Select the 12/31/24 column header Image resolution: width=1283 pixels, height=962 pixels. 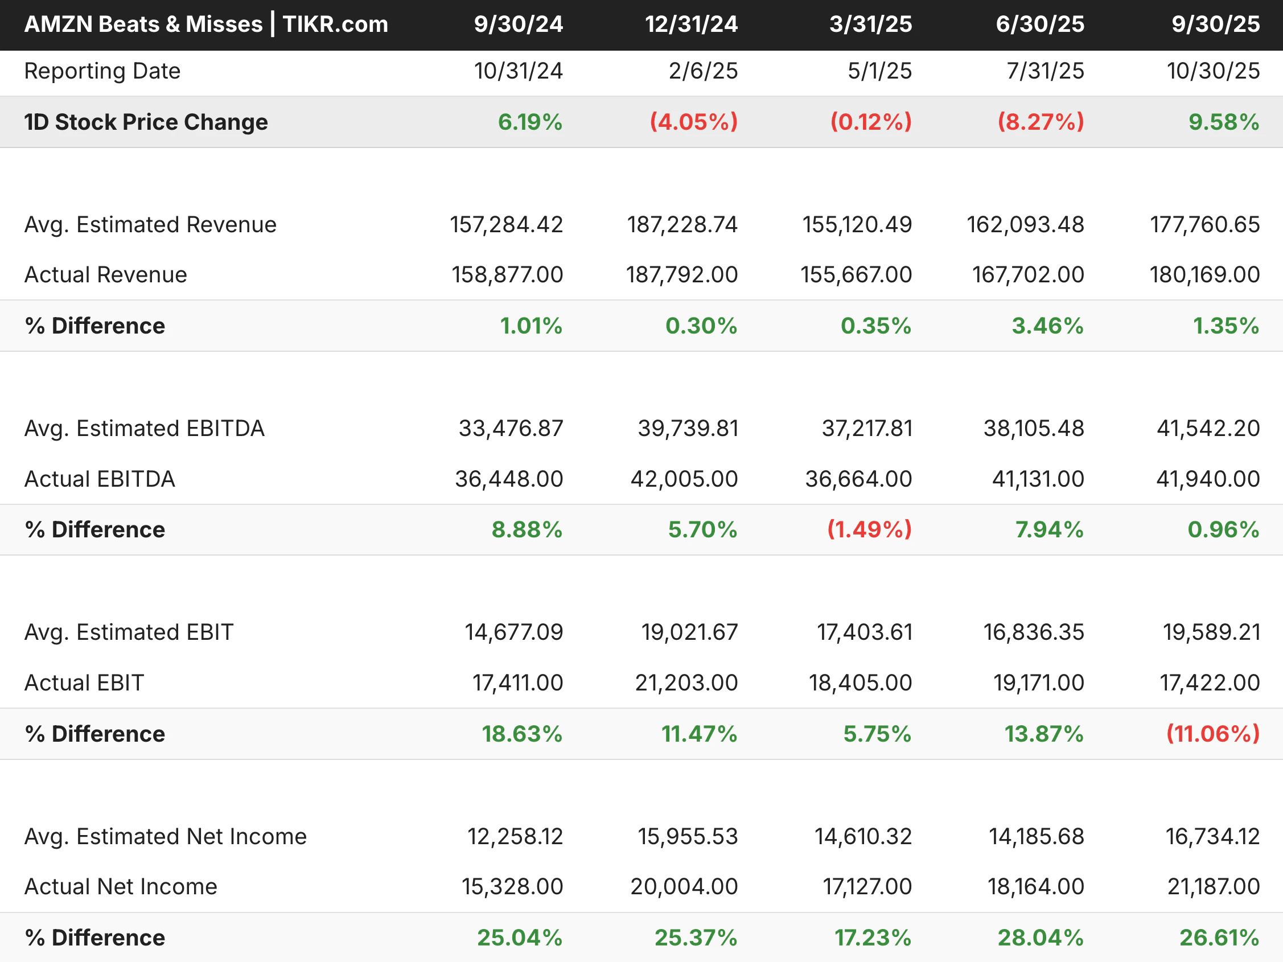tap(691, 24)
